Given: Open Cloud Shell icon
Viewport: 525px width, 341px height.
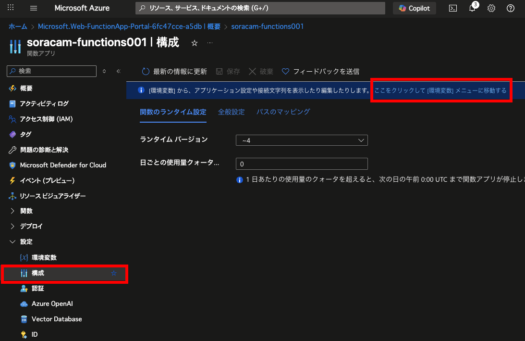Looking at the screenshot, I should click(452, 8).
